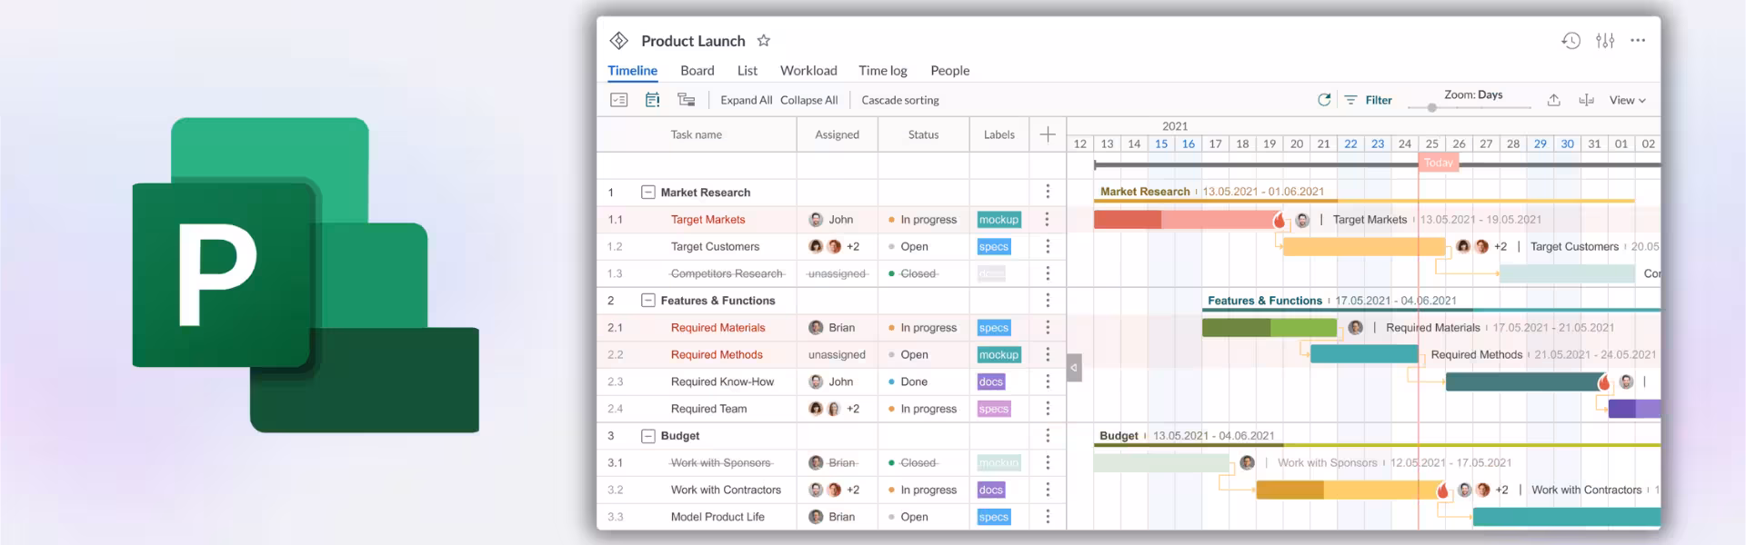Click the Product Launch project diamond icon
The image size is (1746, 545).
pos(619,41)
